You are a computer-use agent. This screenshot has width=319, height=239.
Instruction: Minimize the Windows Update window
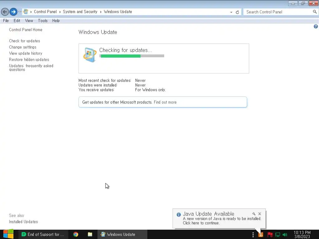point(293,3)
